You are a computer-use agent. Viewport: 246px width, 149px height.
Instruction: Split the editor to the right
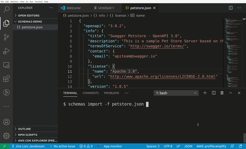pyautogui.click(x=231, y=8)
